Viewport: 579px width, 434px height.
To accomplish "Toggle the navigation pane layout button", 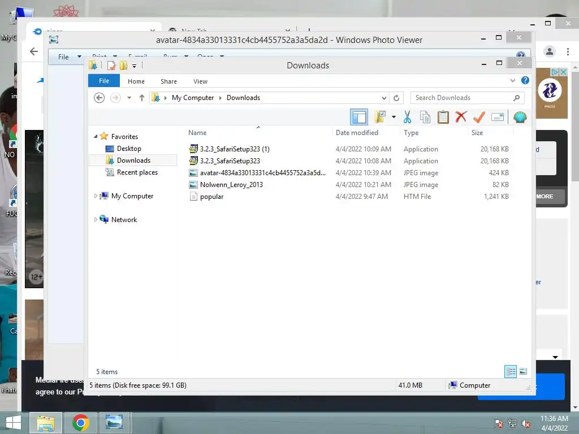I will point(358,118).
